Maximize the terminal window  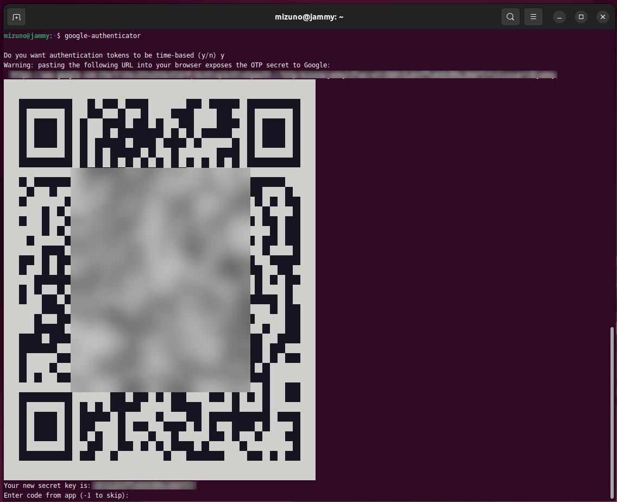(581, 17)
